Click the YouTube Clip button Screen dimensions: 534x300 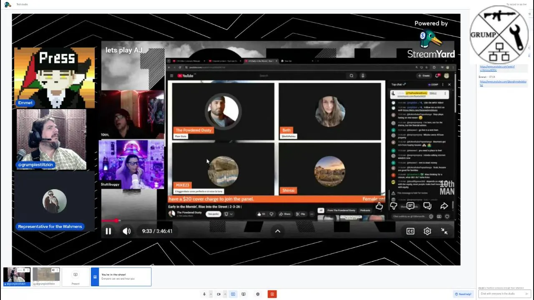point(301,214)
